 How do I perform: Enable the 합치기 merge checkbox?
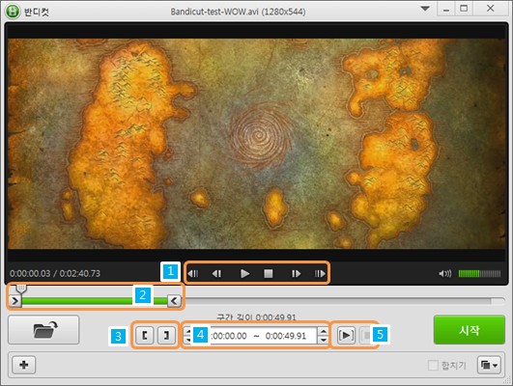click(x=433, y=365)
